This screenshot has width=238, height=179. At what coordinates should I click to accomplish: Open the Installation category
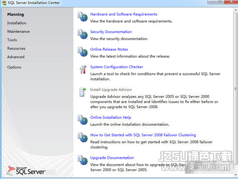17,23
